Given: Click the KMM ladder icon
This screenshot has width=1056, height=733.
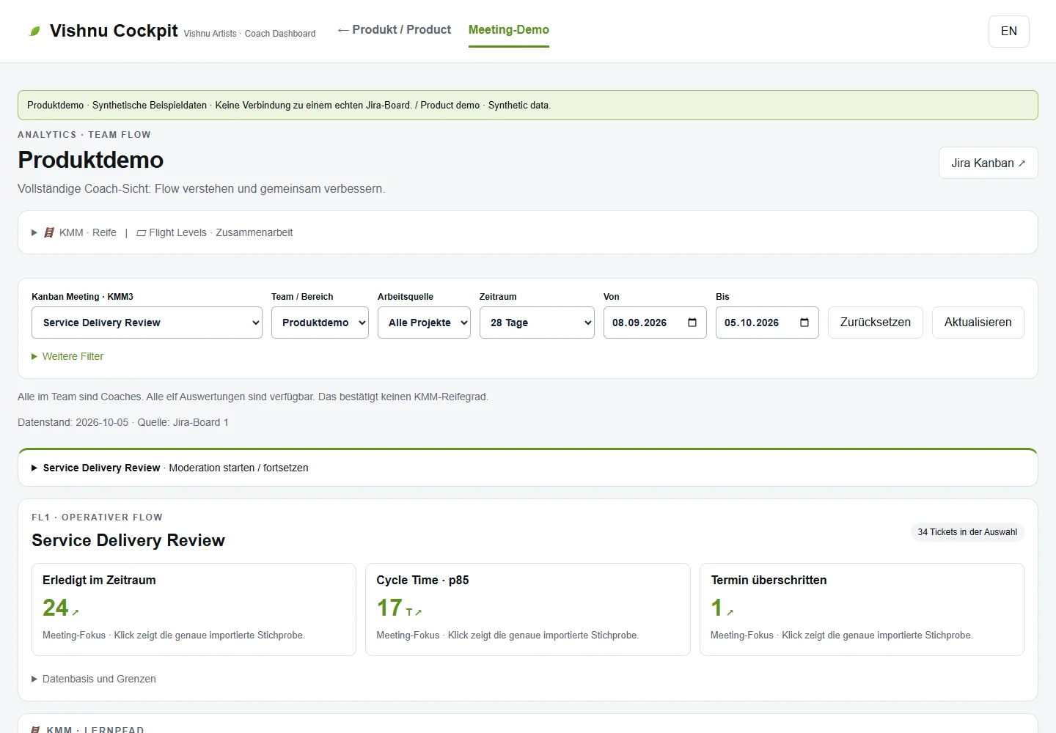Looking at the screenshot, I should (49, 232).
